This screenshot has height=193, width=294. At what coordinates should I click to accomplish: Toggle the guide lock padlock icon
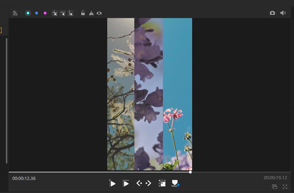coord(83,13)
